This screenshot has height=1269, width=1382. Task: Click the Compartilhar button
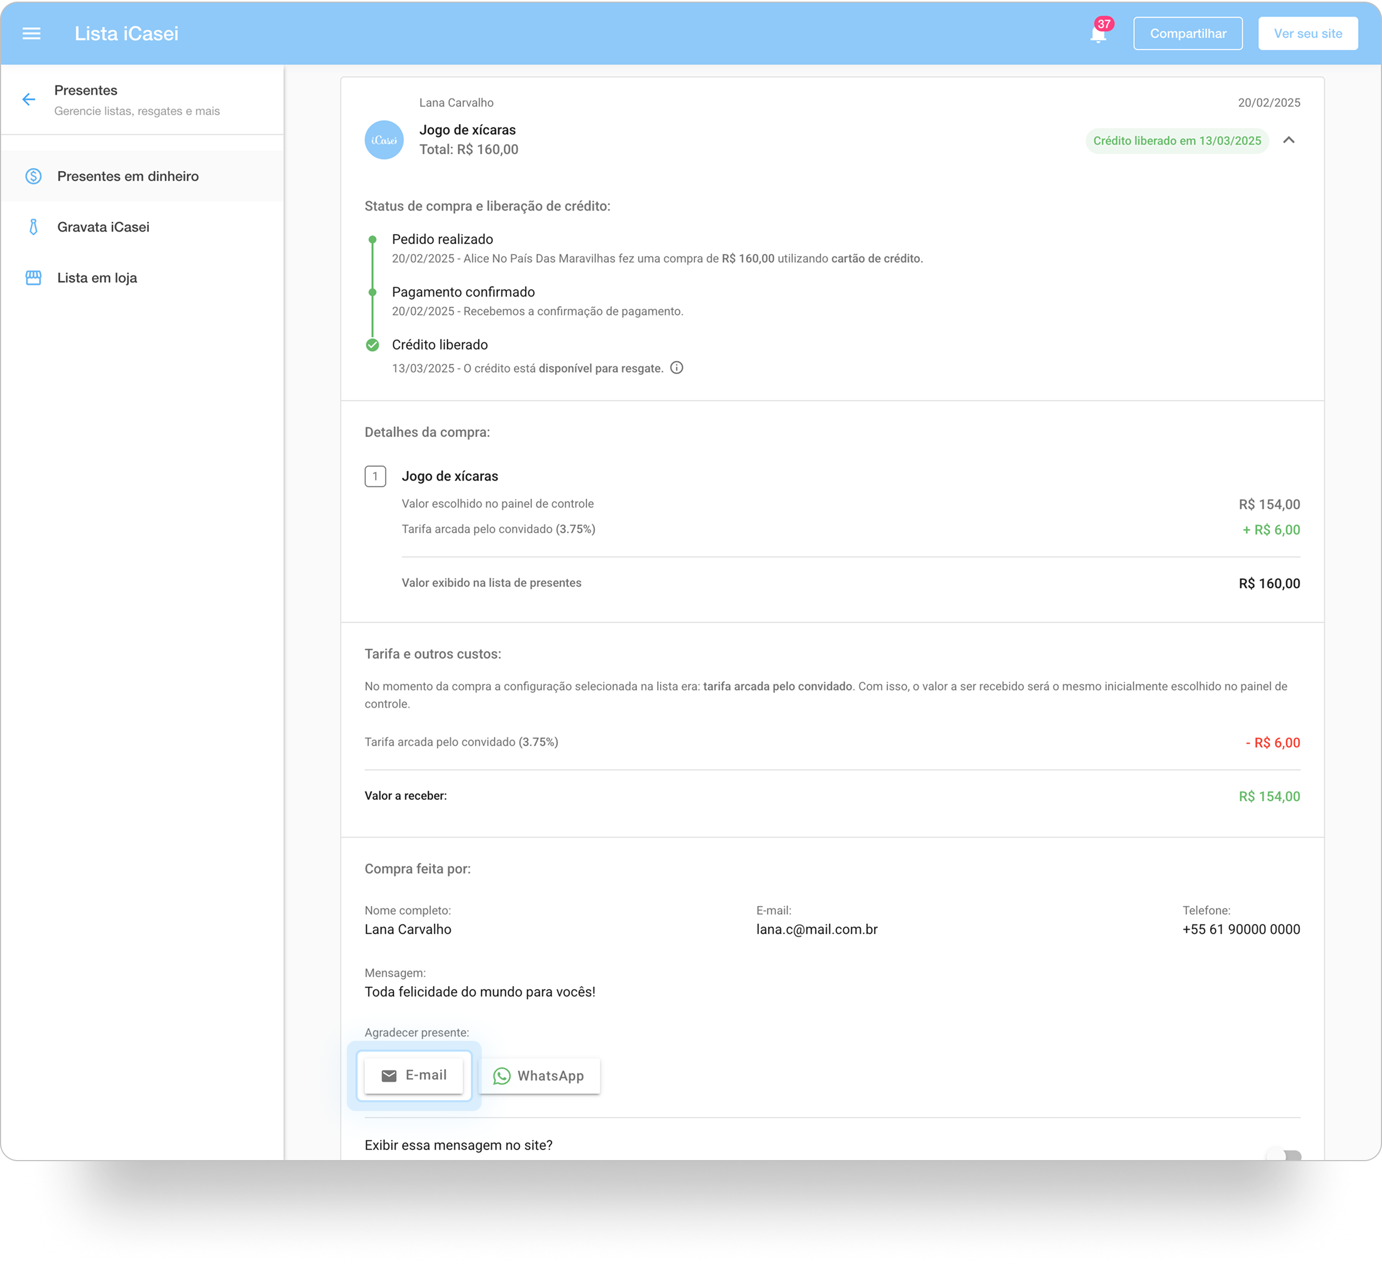point(1188,33)
